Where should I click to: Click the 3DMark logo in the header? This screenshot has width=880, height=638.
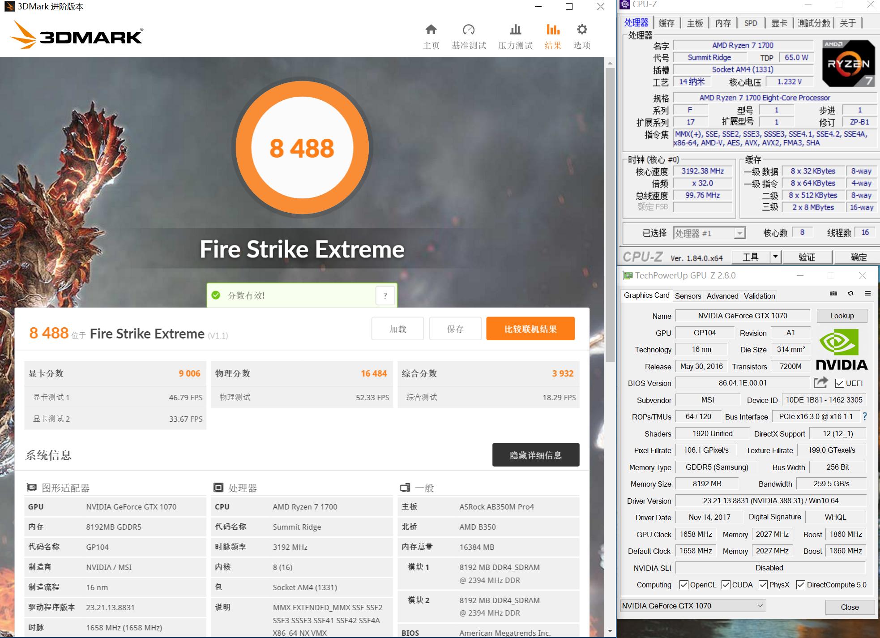pos(77,35)
